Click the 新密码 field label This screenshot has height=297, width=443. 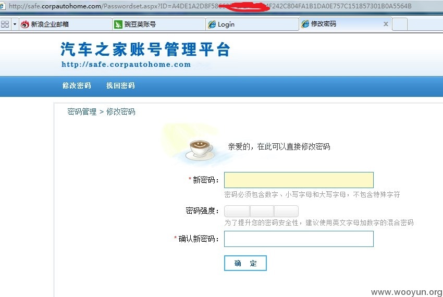205,180
